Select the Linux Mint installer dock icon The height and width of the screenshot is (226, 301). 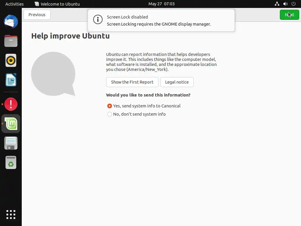(11, 124)
